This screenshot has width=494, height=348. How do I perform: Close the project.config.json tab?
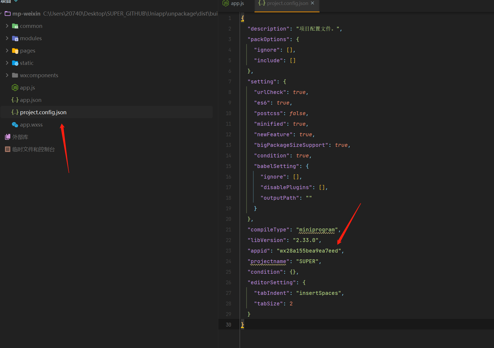pyautogui.click(x=312, y=3)
